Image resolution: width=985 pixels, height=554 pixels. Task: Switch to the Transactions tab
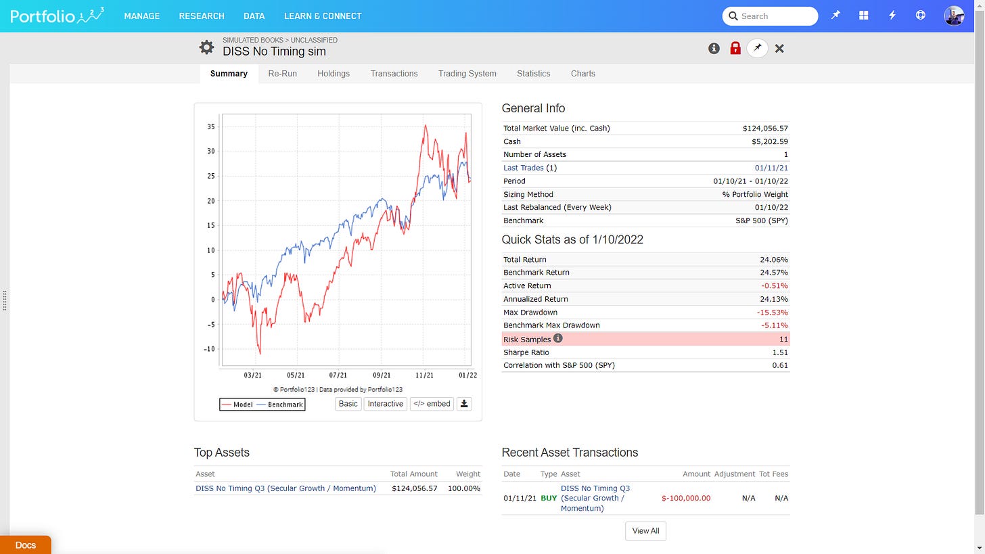click(394, 74)
